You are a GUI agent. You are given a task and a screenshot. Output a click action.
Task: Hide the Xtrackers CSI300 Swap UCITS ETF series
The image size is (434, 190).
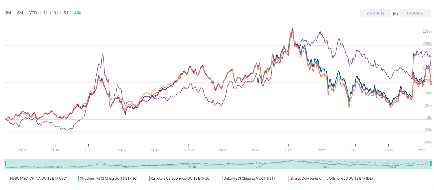(180, 178)
